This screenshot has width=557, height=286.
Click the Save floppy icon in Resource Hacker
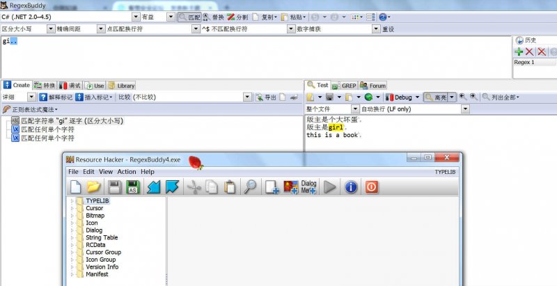[113, 187]
